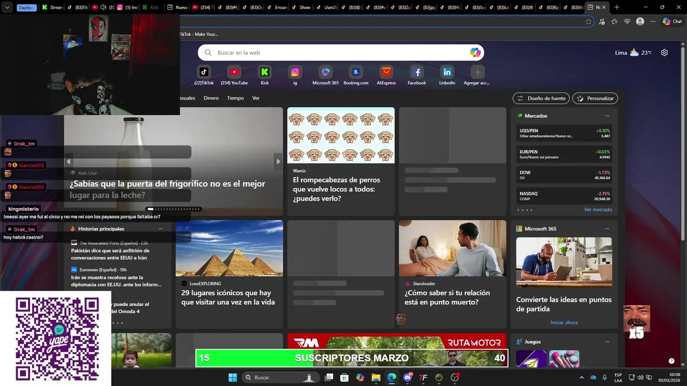Click the help question mark icon
687x386 pixels.
pos(671,361)
